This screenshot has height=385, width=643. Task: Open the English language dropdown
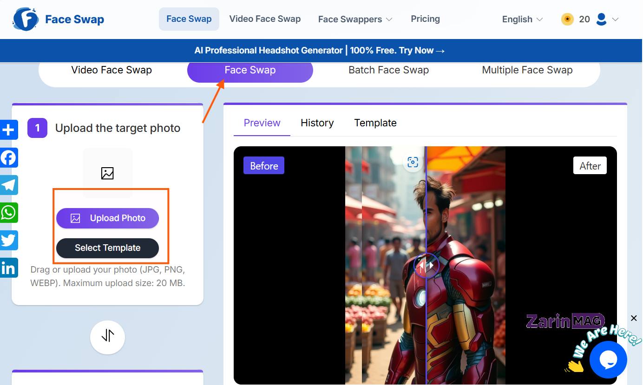click(522, 19)
